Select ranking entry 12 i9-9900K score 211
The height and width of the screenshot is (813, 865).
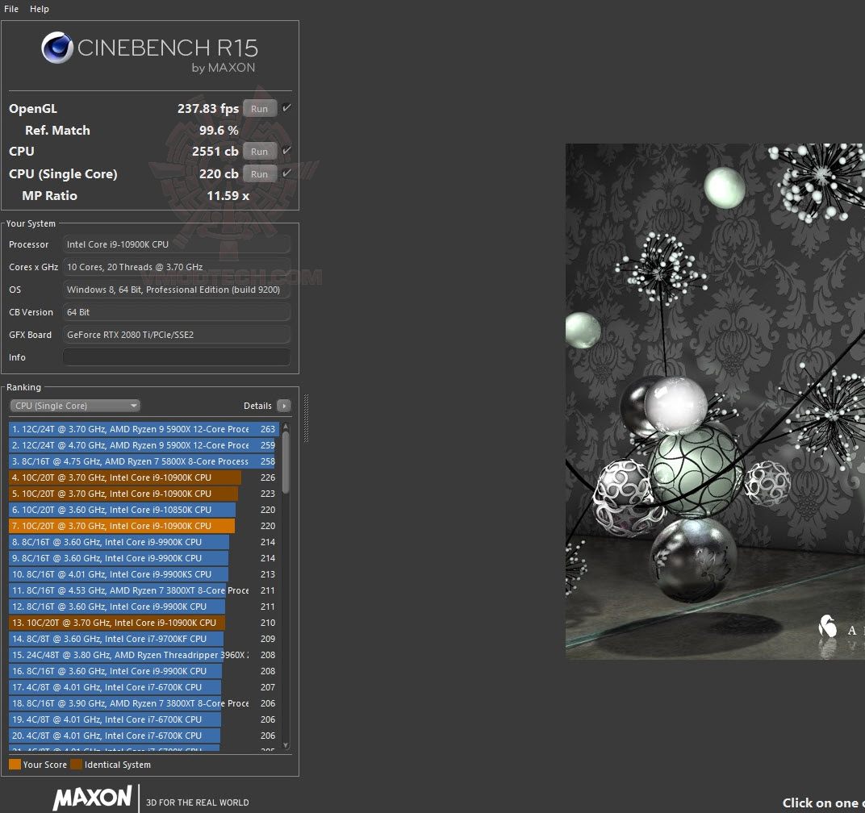(144, 607)
